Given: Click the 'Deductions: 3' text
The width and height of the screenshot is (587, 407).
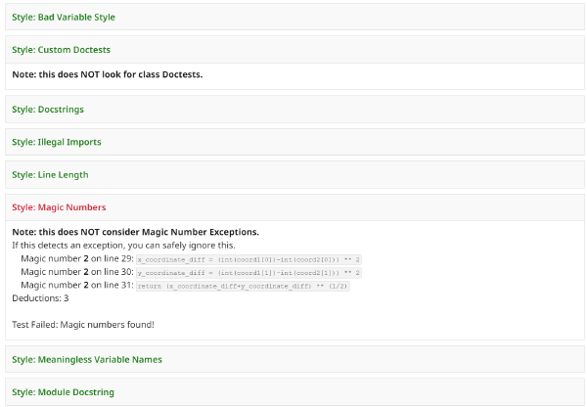Looking at the screenshot, I should (40, 298).
